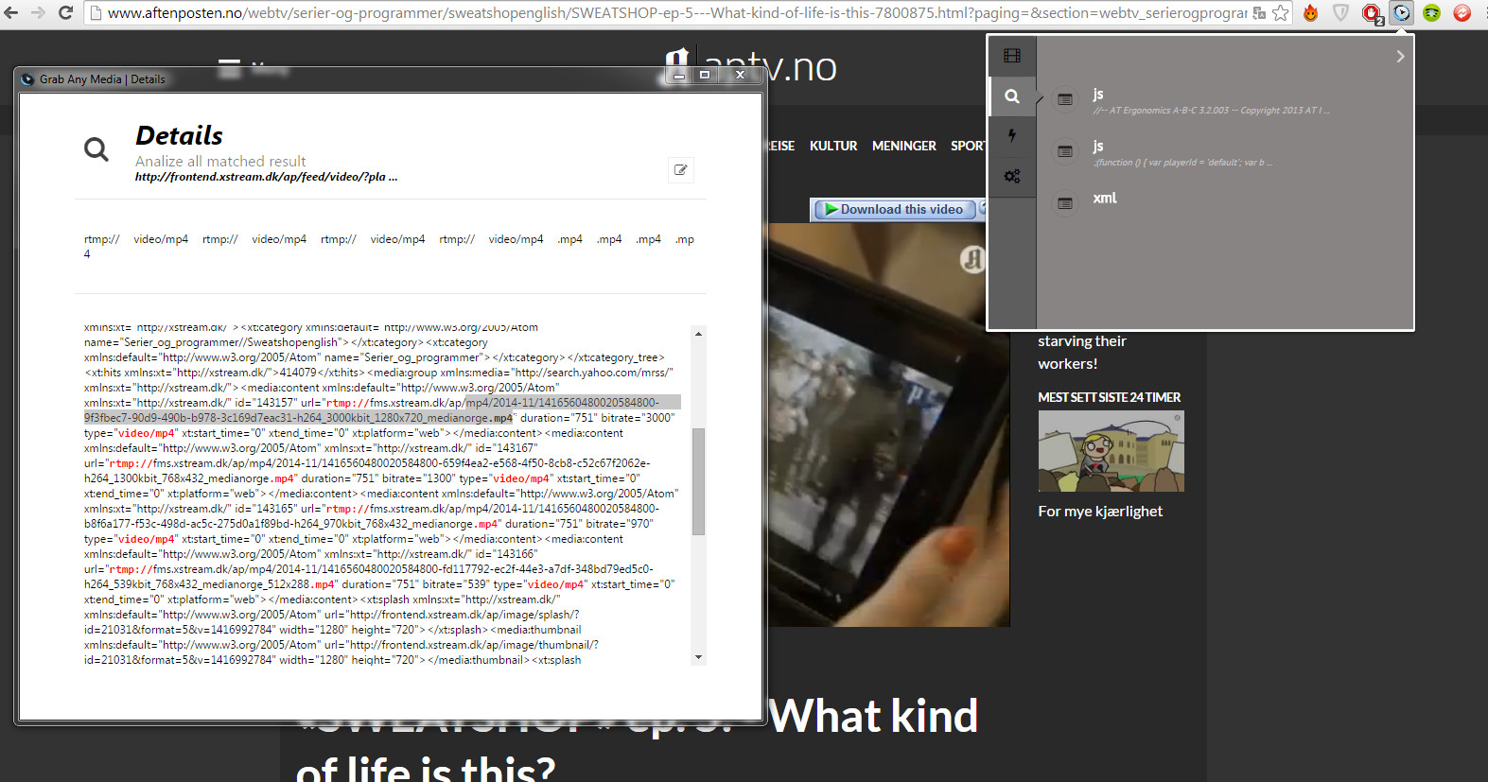Click the scroll up arrow of XML pane

(698, 334)
